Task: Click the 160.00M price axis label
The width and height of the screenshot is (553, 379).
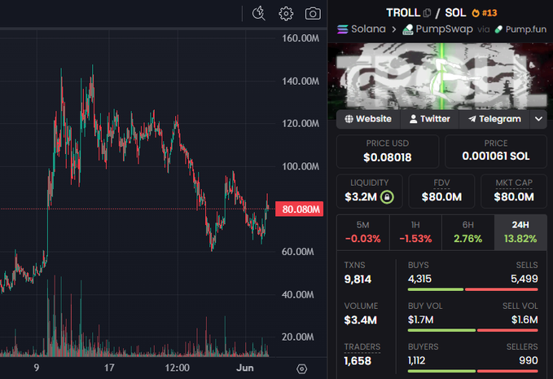Action: [301, 38]
